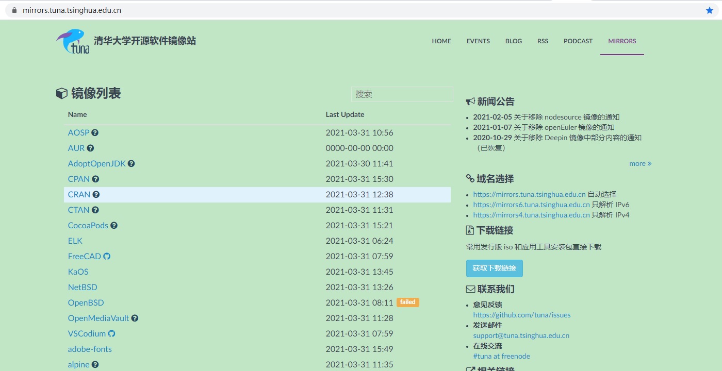Open help icon for the CRAN mirror
The height and width of the screenshot is (371, 722).
pos(96,194)
